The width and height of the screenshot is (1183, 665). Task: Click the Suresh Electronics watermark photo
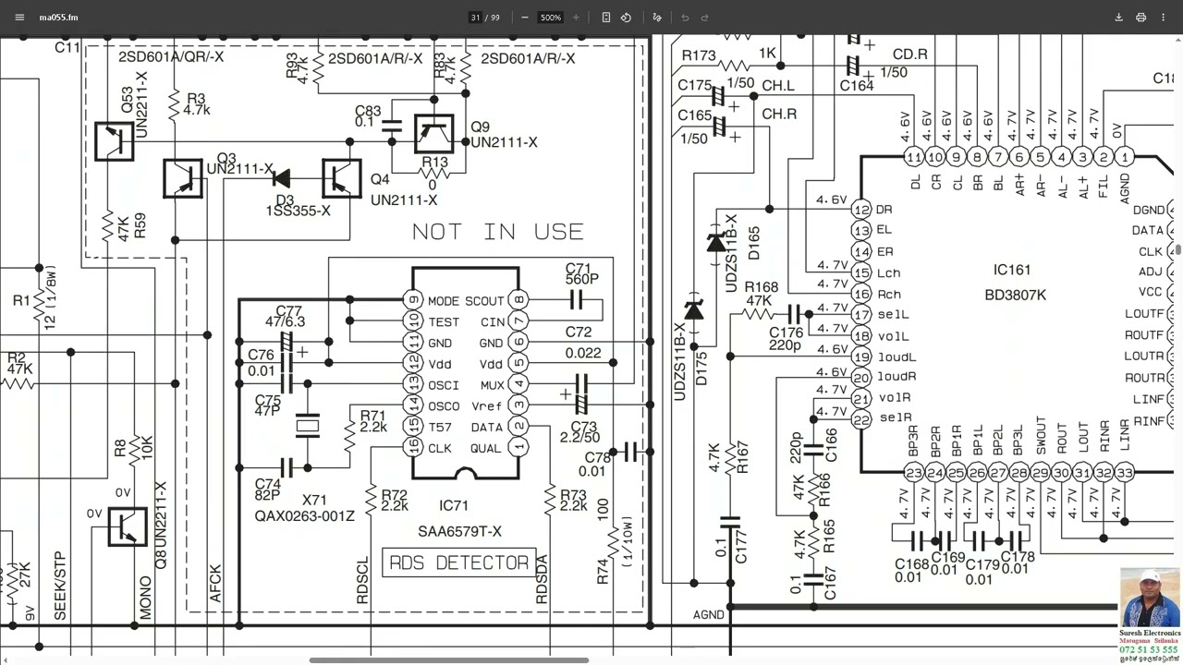coord(1150,598)
